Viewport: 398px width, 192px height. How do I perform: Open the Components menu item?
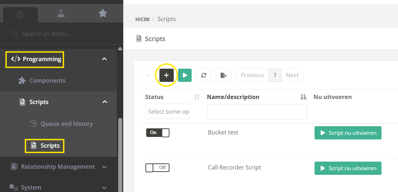click(47, 80)
